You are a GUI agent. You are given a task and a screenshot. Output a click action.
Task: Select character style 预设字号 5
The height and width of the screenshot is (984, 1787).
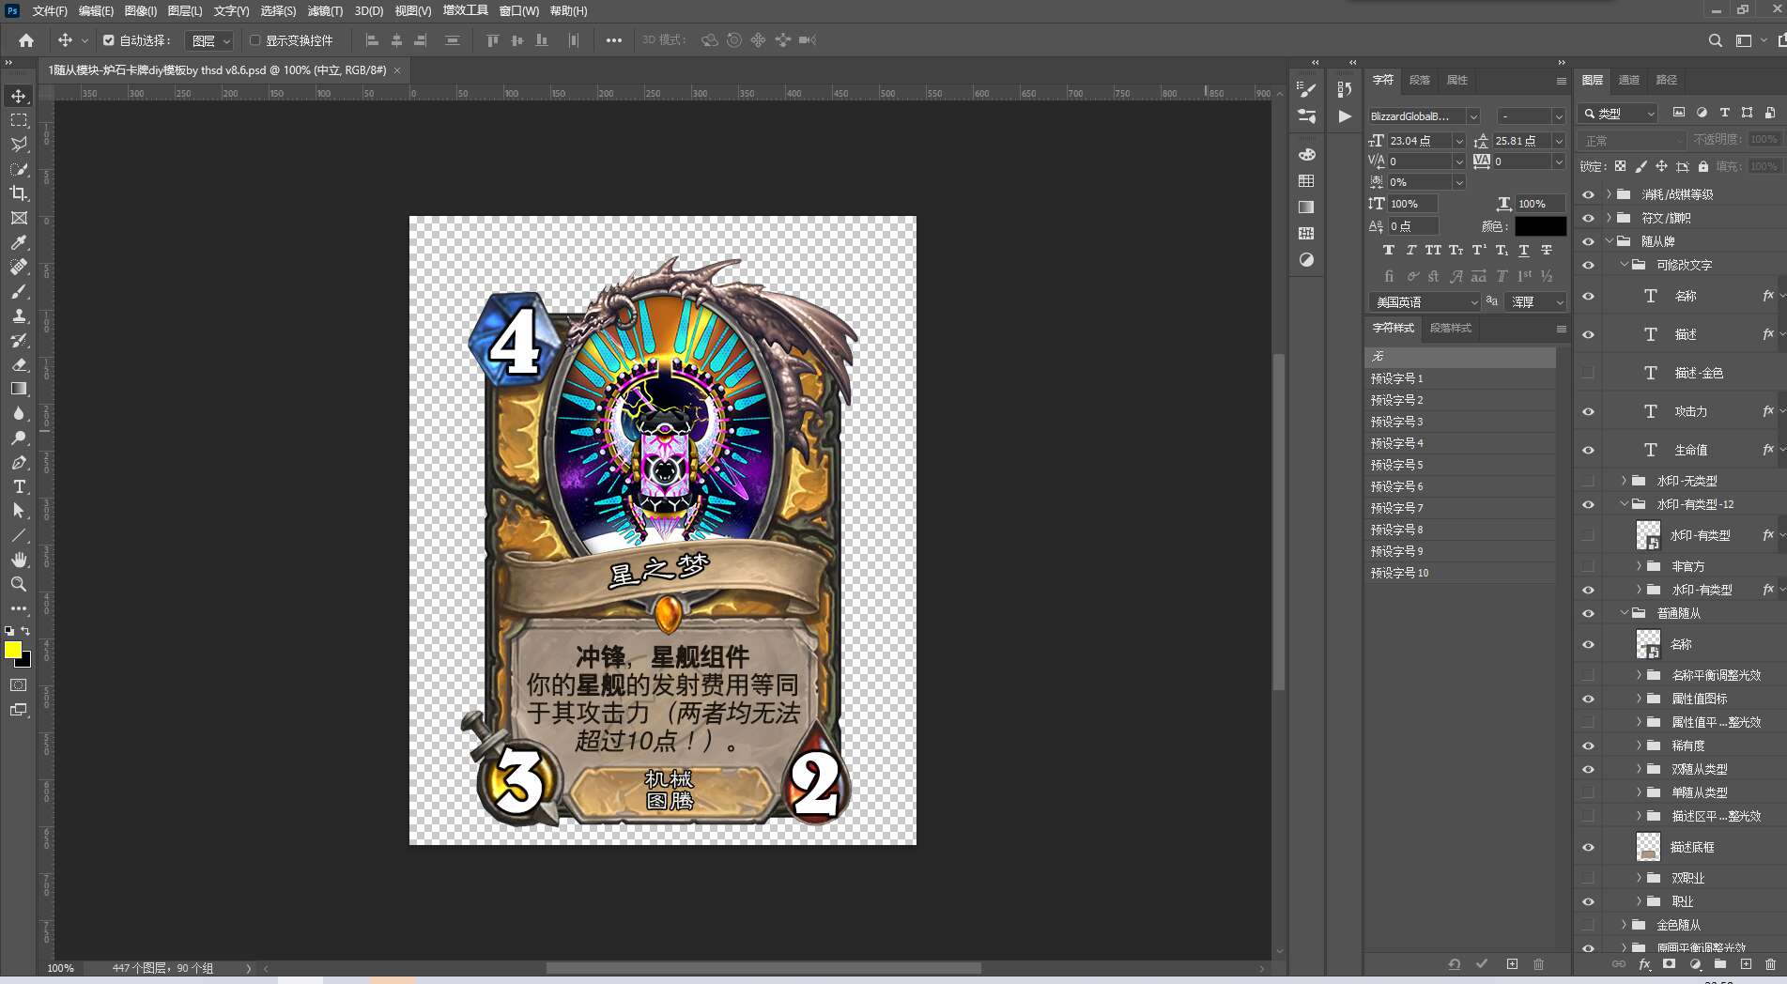coord(1460,465)
